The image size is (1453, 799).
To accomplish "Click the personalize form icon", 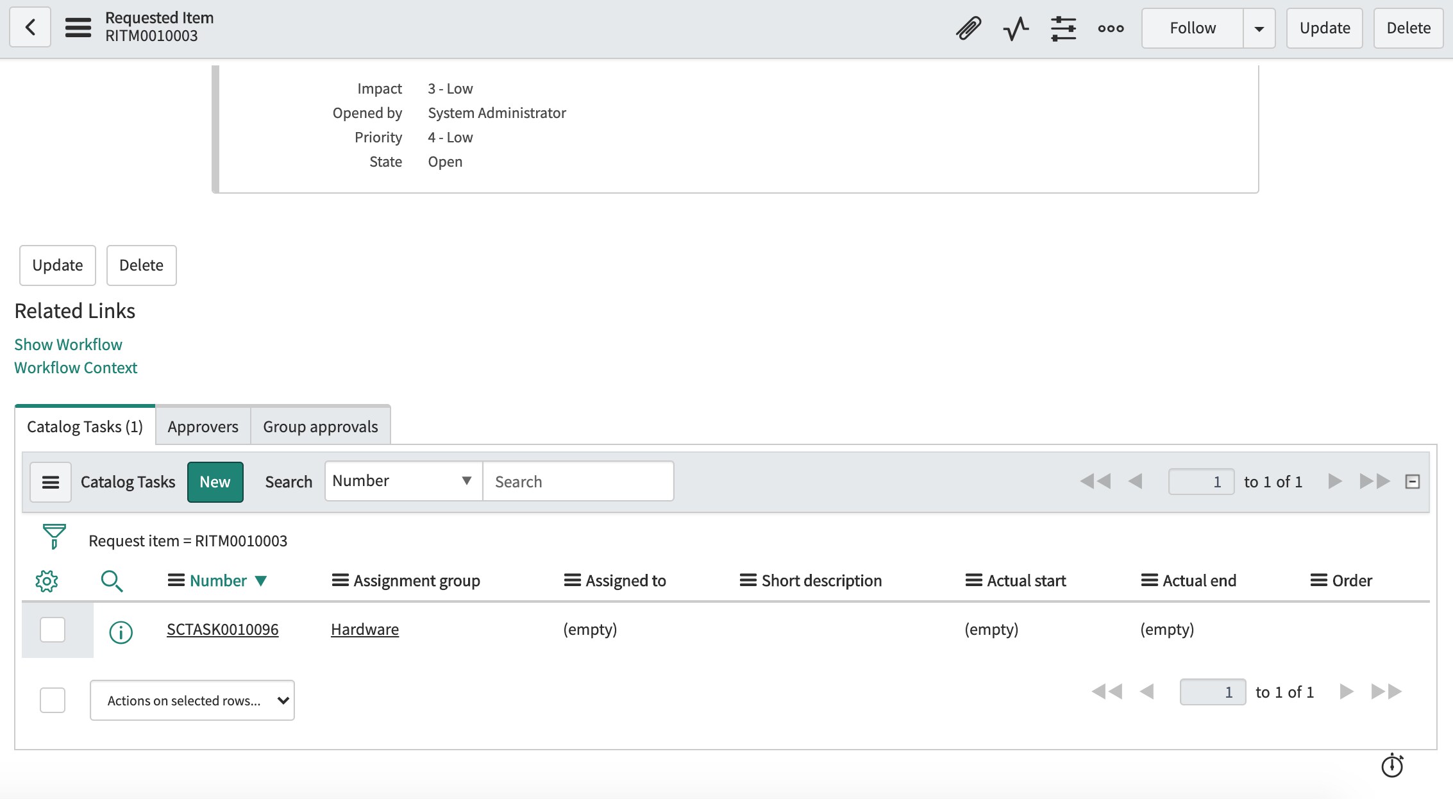I will (x=1062, y=28).
